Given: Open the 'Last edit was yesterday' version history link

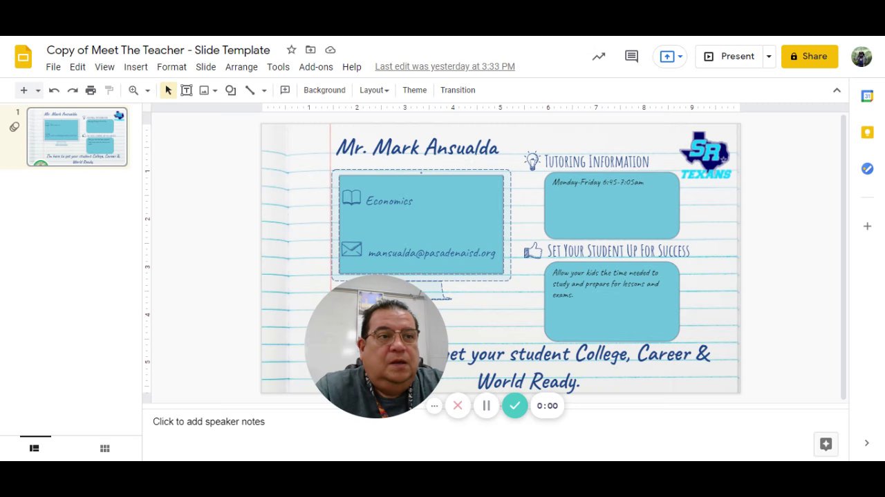Looking at the screenshot, I should tap(445, 67).
